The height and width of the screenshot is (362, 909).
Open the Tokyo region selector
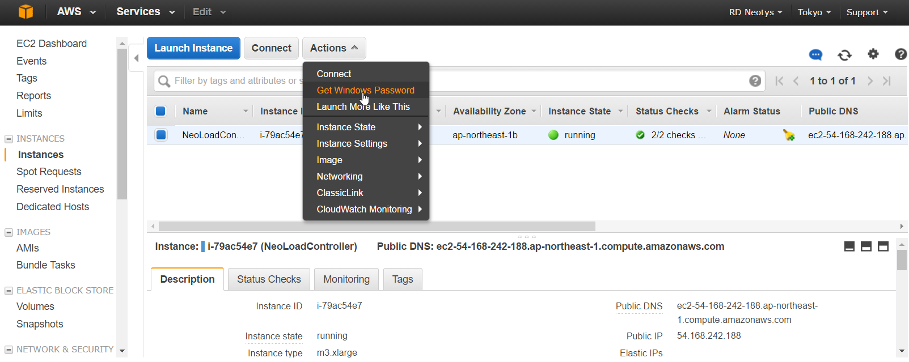(814, 12)
